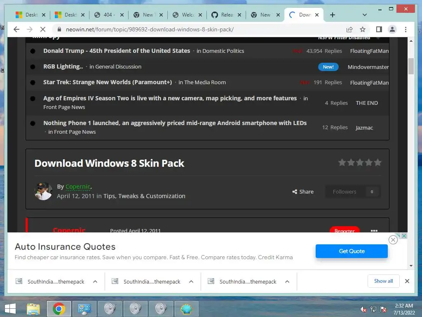422x317 pixels.
Task: Open a new browser tab
Action: click(x=333, y=15)
